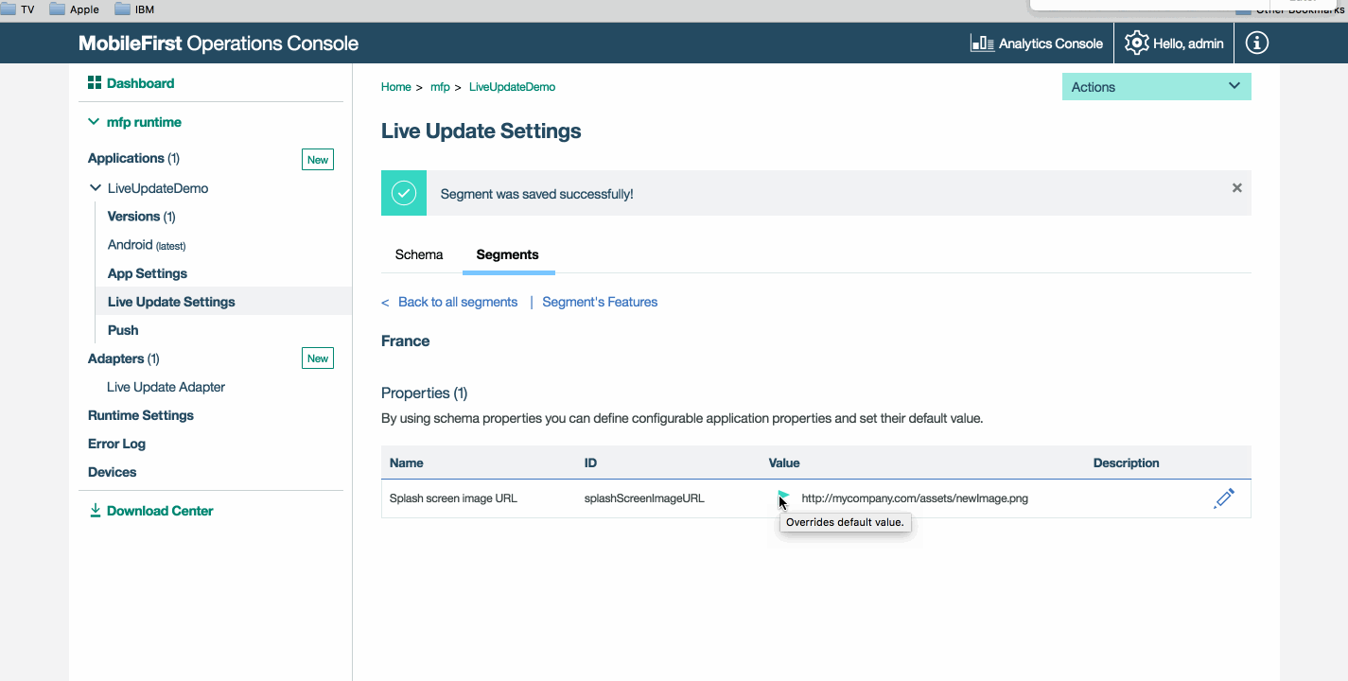Open Download Center
Image resolution: width=1348 pixels, height=681 pixels.
click(160, 511)
